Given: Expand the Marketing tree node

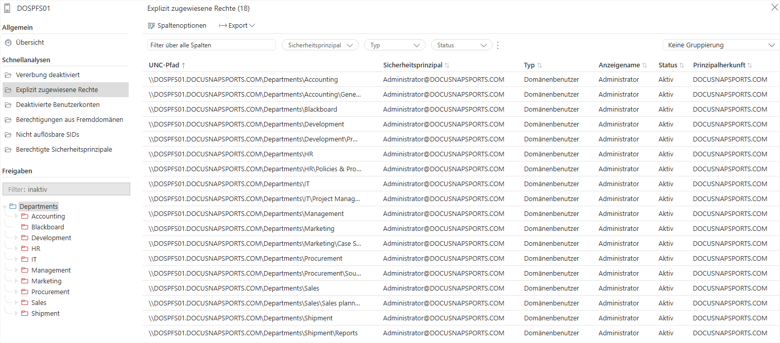Looking at the screenshot, I should click(x=16, y=281).
